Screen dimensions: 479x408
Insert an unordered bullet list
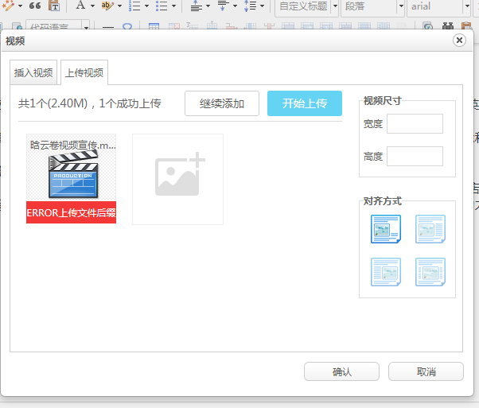[162, 6]
